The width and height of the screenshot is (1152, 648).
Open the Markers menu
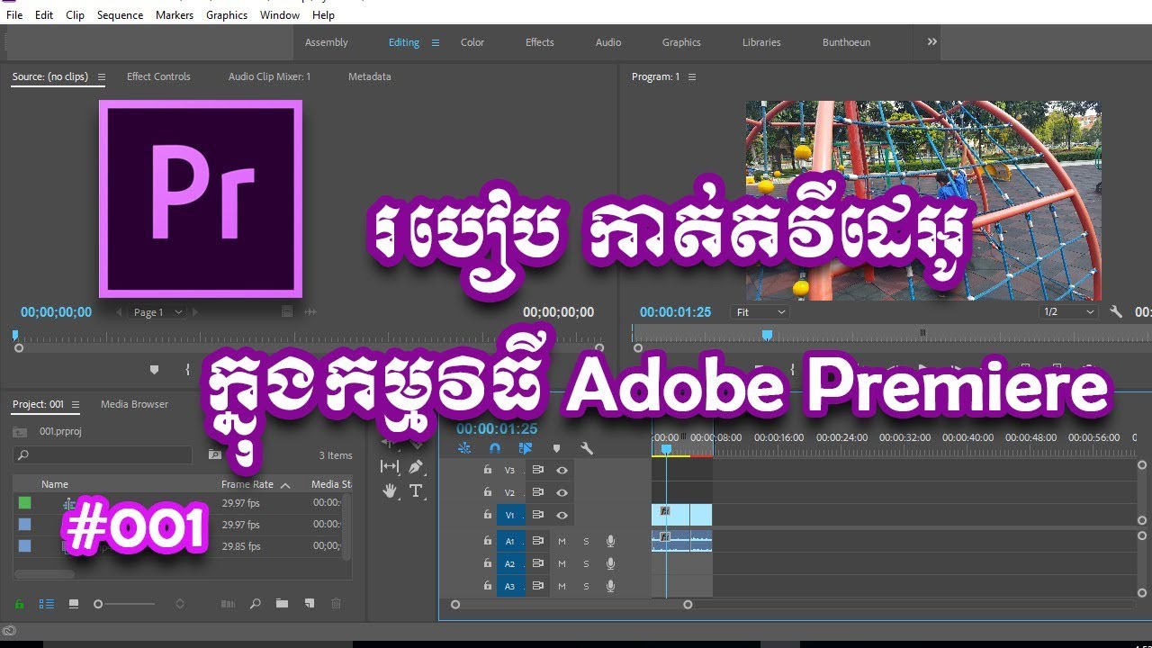(175, 15)
